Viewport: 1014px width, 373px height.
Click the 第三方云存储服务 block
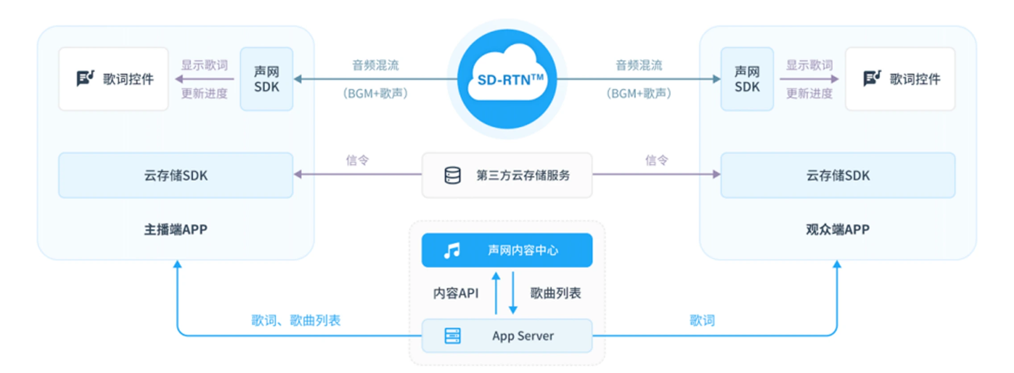pyautogui.click(x=507, y=175)
